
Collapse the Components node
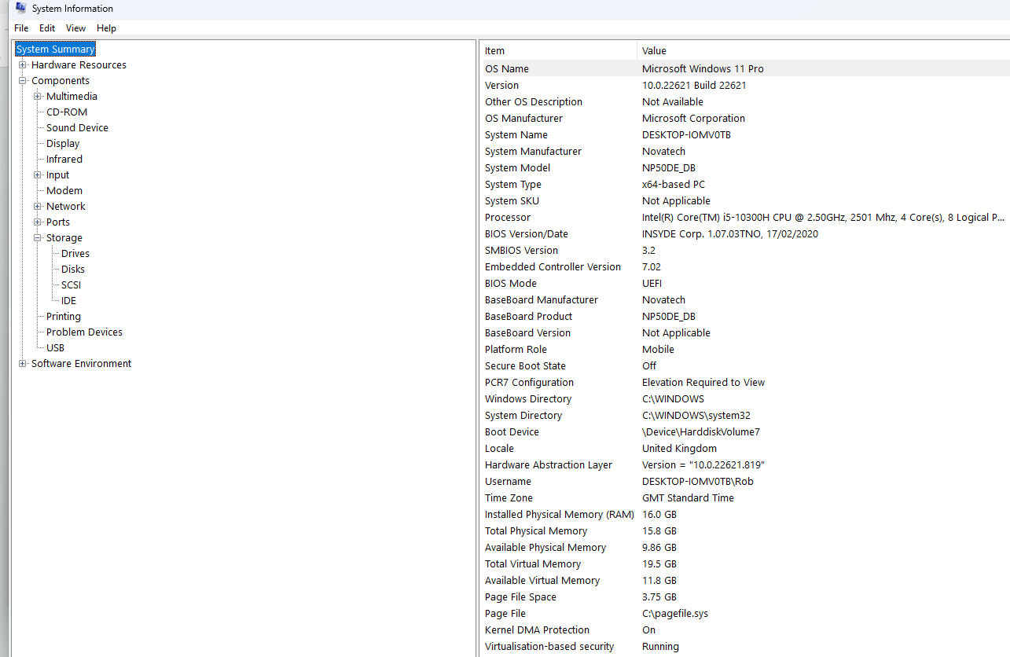pyautogui.click(x=23, y=81)
